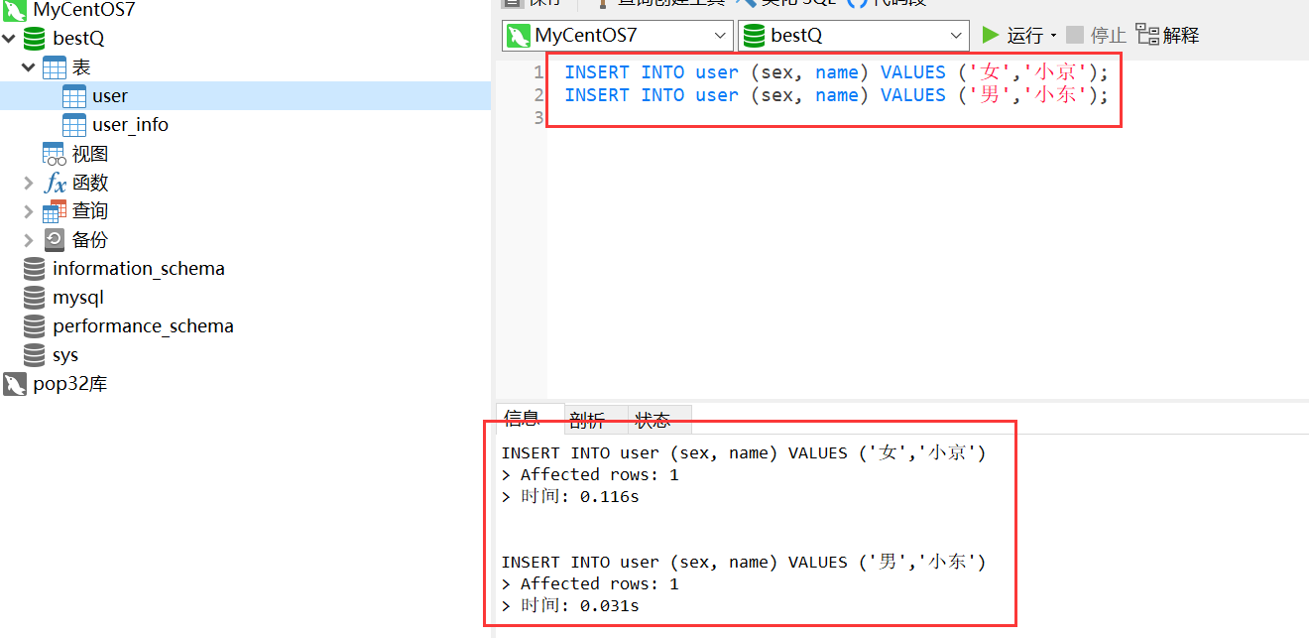This screenshot has height=638, width=1309.
Task: Select the performance_schema database
Action: [x=144, y=326]
